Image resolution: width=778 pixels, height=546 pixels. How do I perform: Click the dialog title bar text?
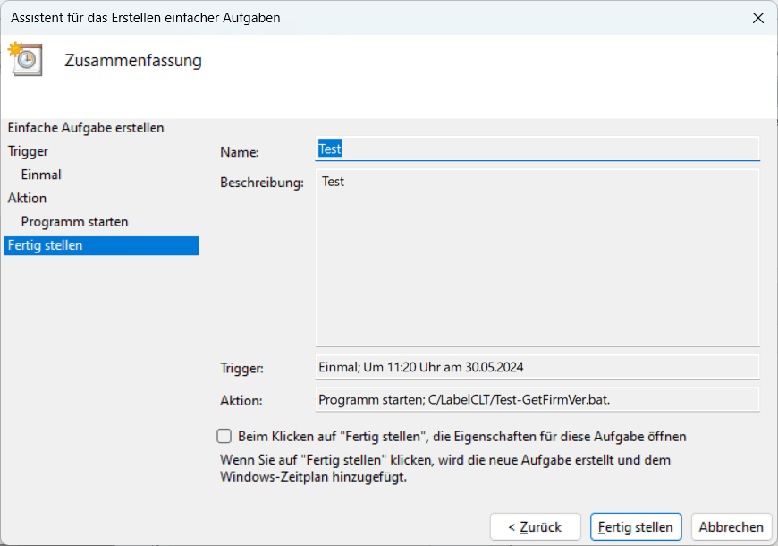coord(145,18)
